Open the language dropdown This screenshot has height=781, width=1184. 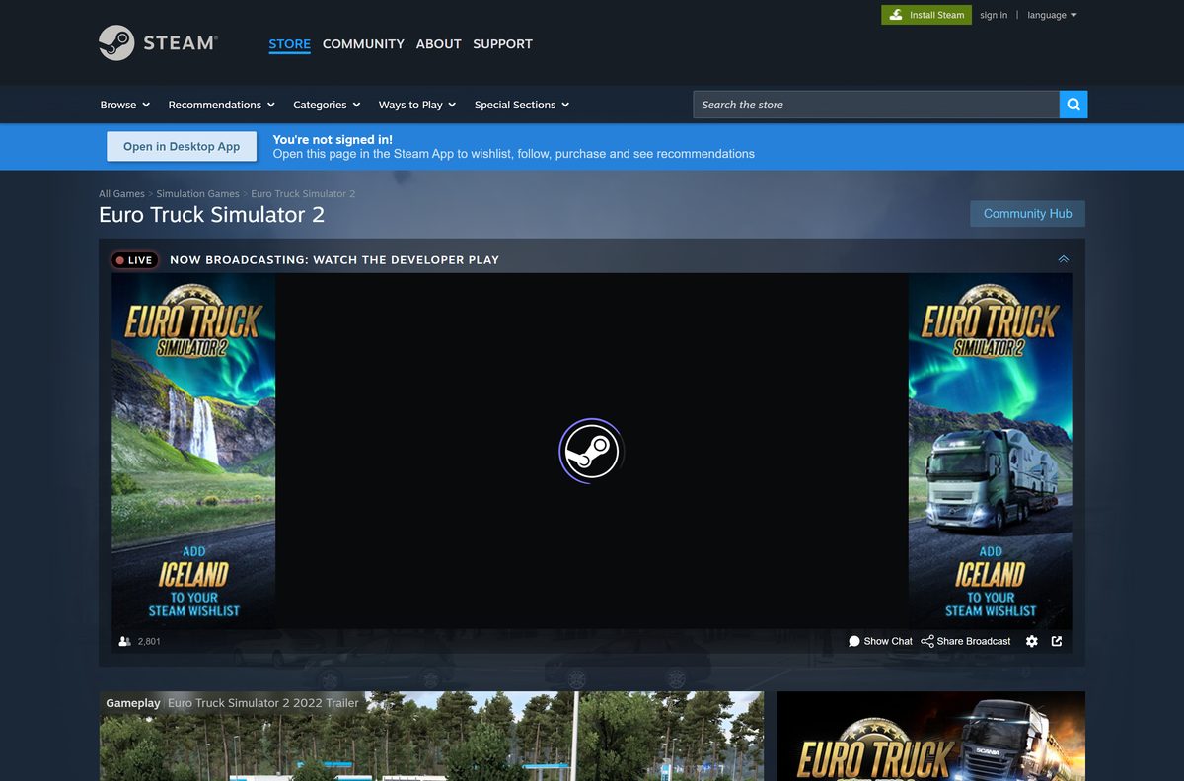[x=1052, y=15]
